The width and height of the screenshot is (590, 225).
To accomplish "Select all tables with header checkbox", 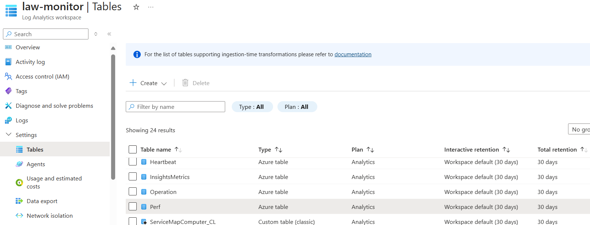I will pyautogui.click(x=133, y=149).
